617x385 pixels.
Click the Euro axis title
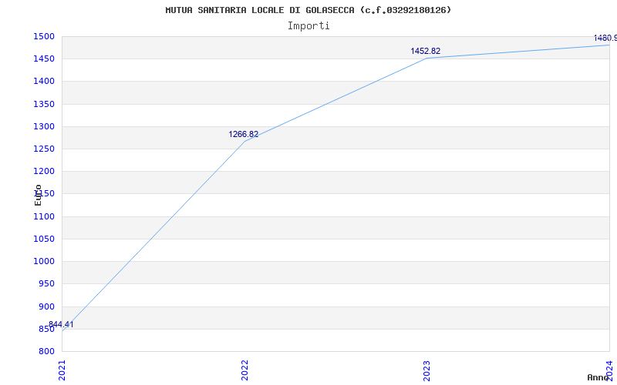38,195
